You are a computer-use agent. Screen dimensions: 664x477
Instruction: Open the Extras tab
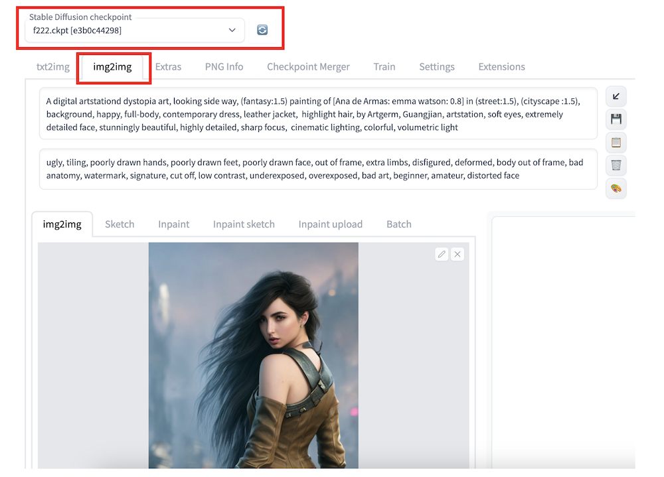[168, 67]
